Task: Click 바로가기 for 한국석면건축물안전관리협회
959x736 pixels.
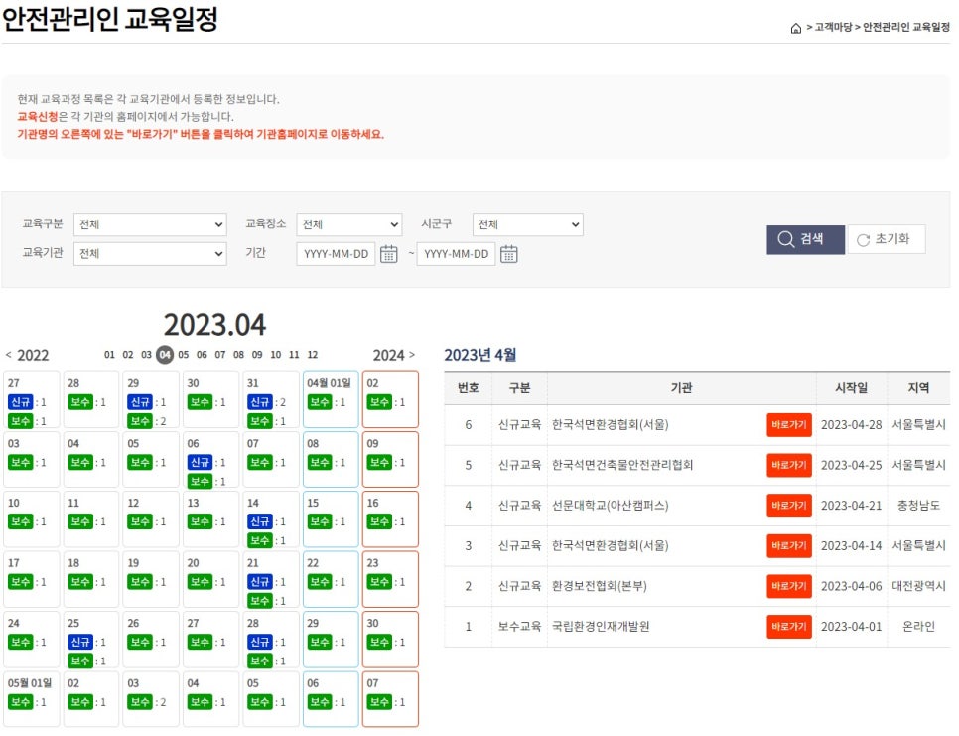Action: point(789,465)
